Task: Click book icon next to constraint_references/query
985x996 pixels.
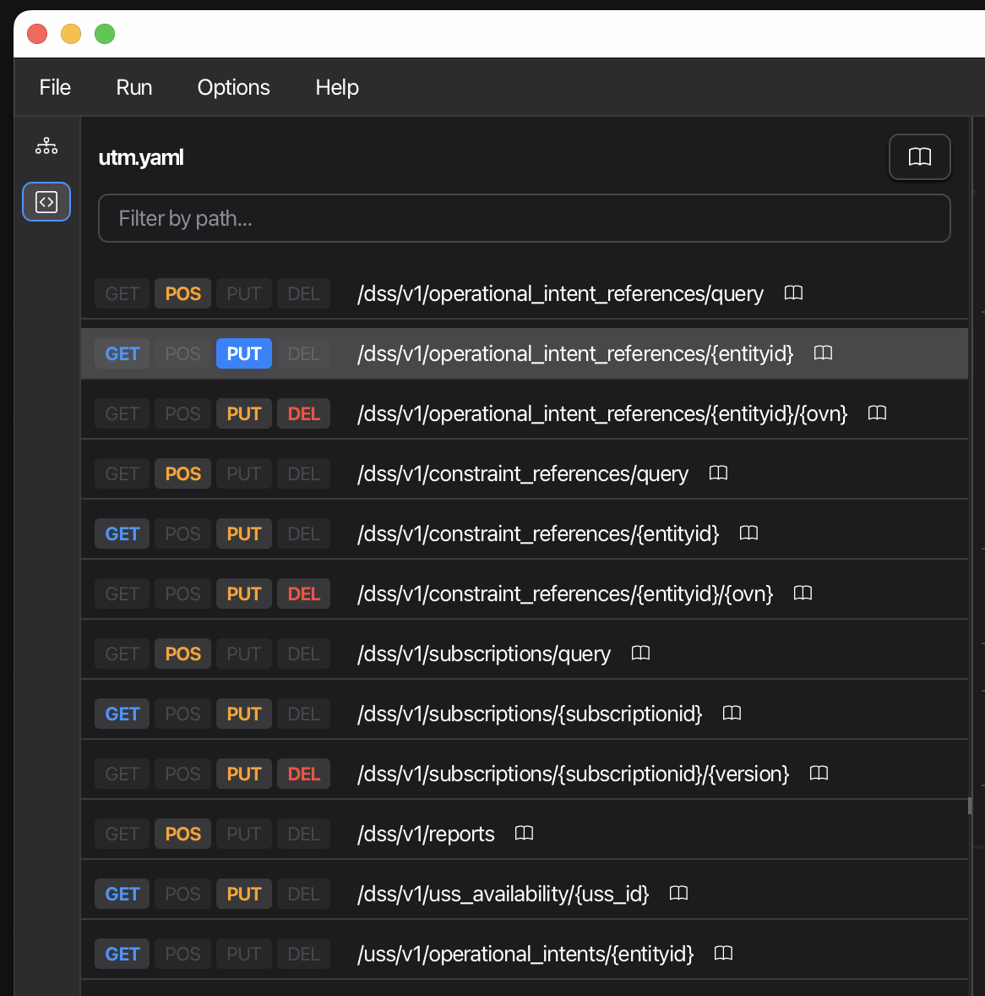Action: 718,473
